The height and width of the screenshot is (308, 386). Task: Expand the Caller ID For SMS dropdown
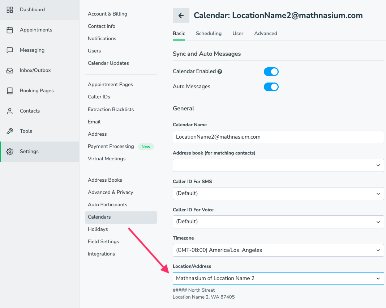[278, 193]
